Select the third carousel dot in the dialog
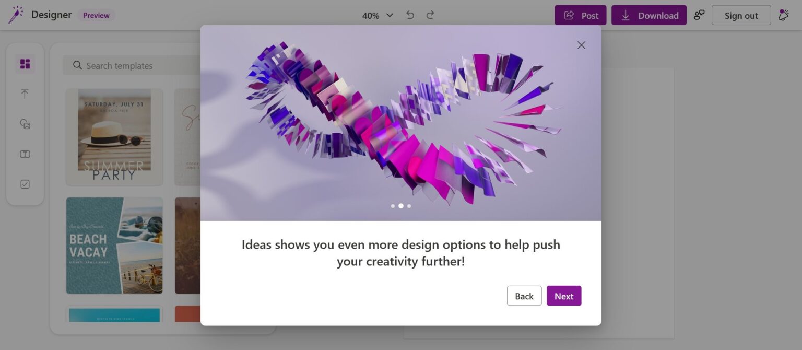Viewport: 802px width, 350px height. pyautogui.click(x=409, y=206)
